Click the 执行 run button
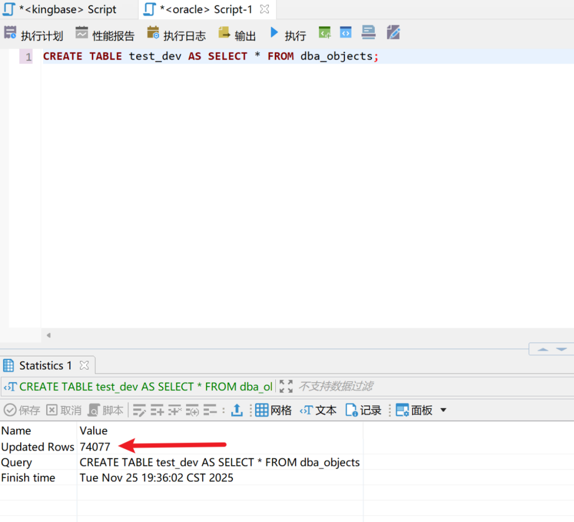574x522 pixels. click(288, 35)
